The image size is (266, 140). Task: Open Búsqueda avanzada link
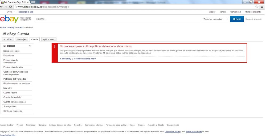pyautogui.click(x=253, y=19)
